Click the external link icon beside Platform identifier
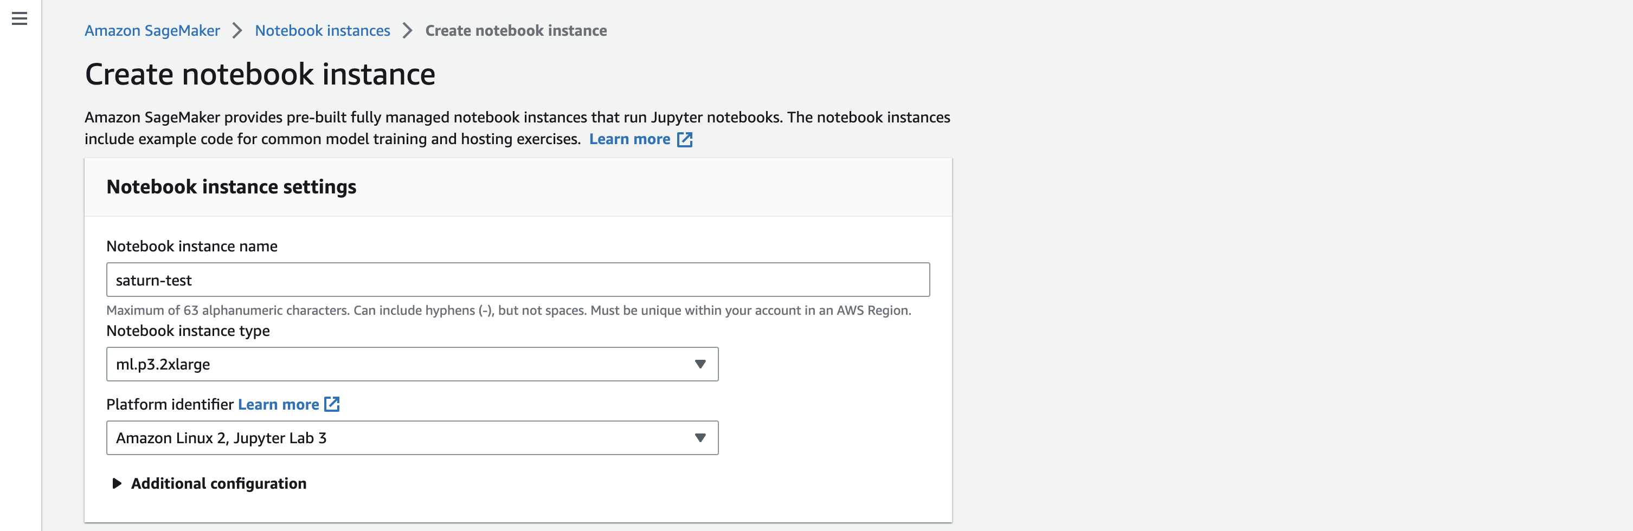Viewport: 1633px width, 531px height. 332,404
